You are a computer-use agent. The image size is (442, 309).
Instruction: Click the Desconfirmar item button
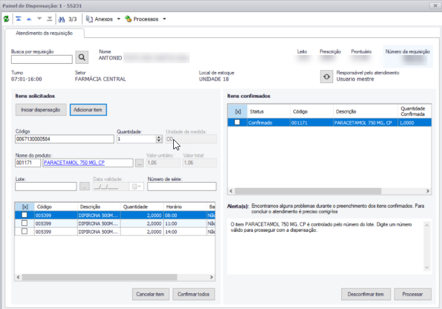366,294
